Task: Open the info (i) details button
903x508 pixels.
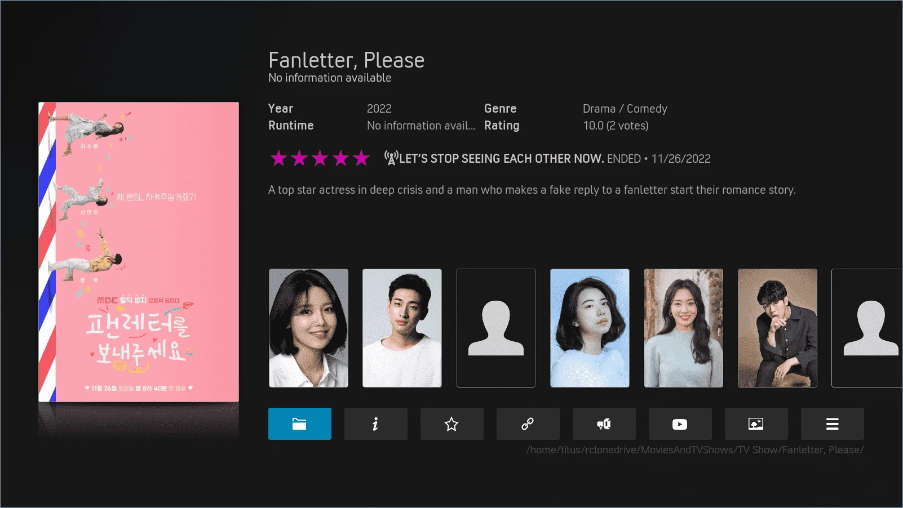Action: (376, 424)
